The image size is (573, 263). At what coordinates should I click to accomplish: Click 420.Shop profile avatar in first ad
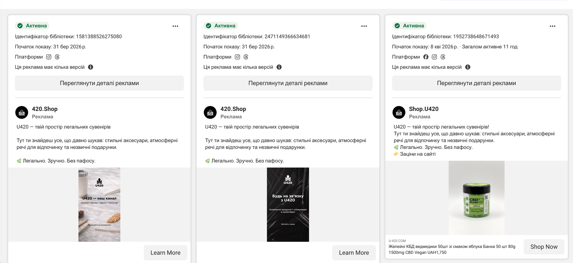pos(22,112)
